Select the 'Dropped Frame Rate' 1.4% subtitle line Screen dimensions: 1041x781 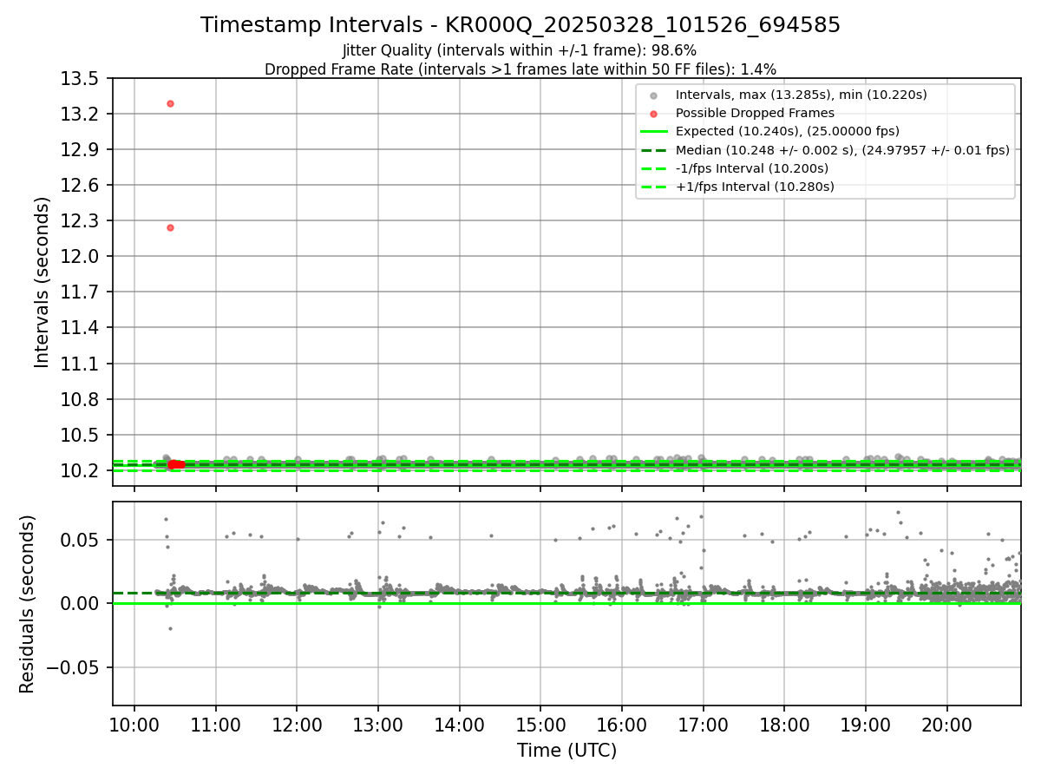520,69
